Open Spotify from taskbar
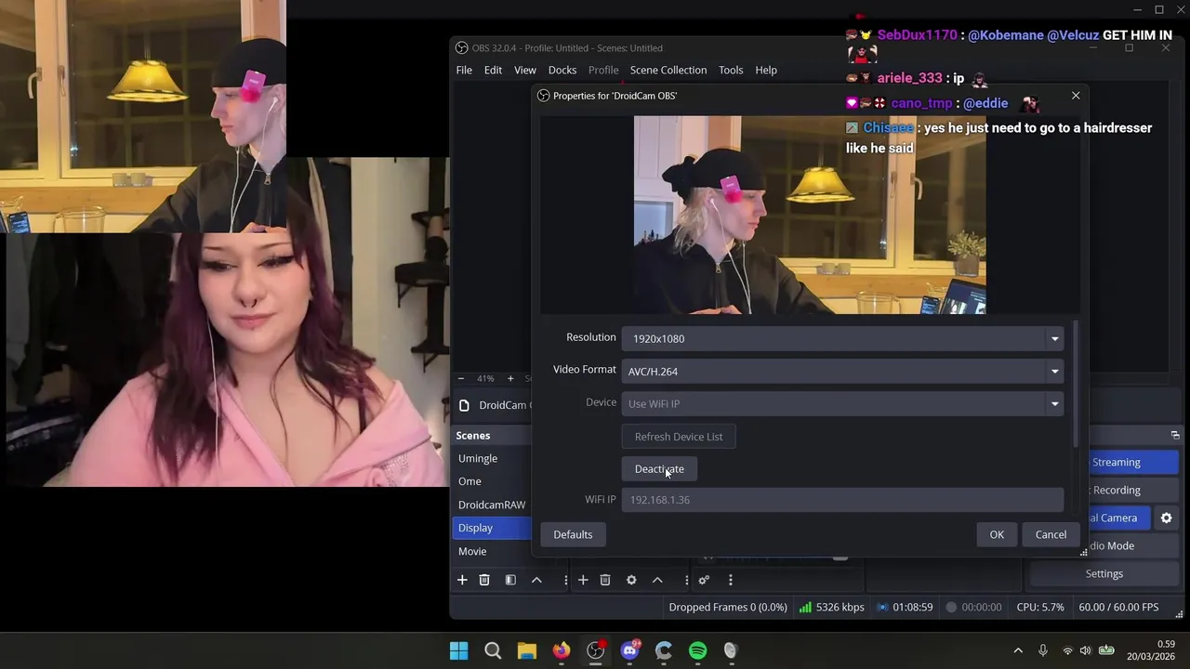This screenshot has height=669, width=1190. click(x=698, y=650)
